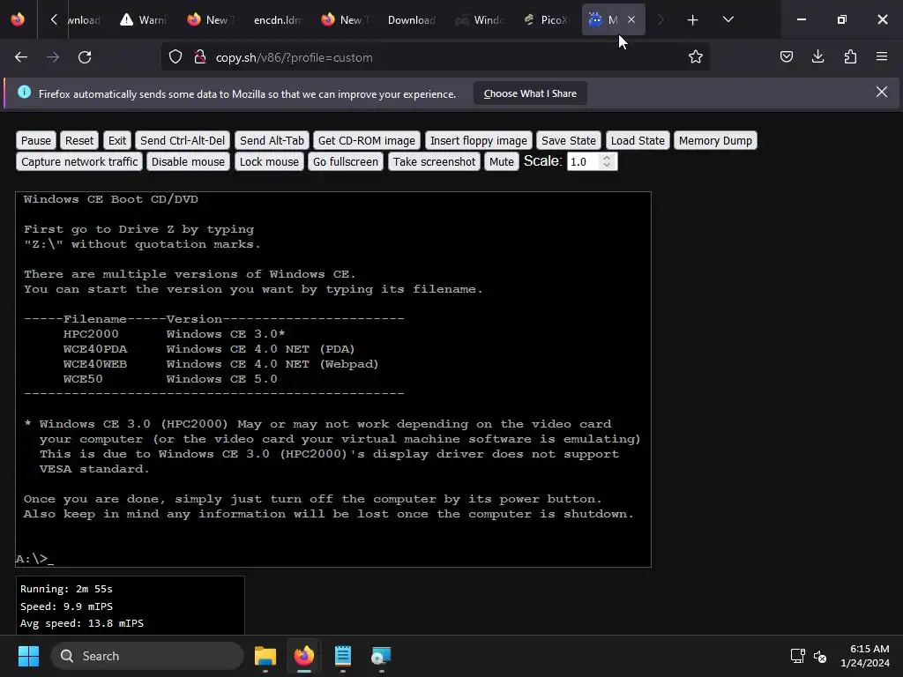Open the extensions puzzle icon
This screenshot has width=903, height=677.
tap(850, 56)
